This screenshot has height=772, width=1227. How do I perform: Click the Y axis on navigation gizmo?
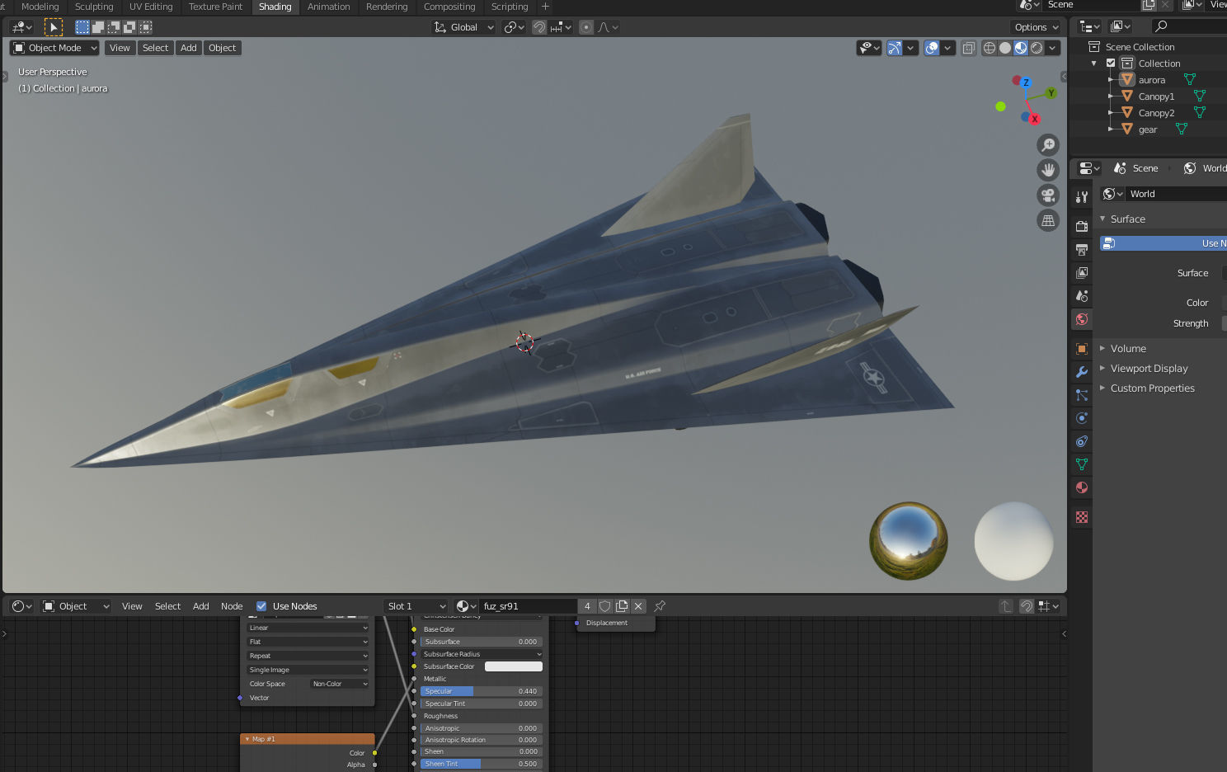(x=1051, y=93)
